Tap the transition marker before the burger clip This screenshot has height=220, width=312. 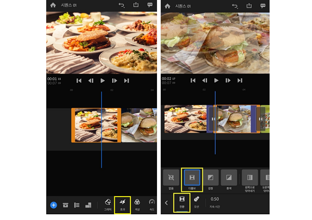(x=214, y=119)
